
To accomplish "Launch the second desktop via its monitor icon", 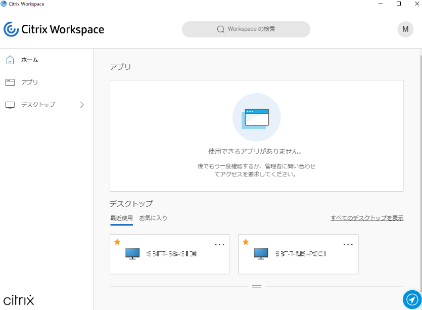I will point(261,254).
